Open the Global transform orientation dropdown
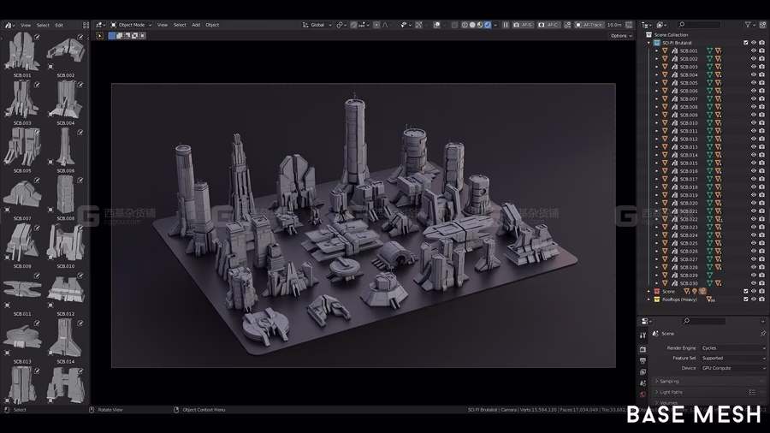This screenshot has width=770, height=433. [x=317, y=25]
